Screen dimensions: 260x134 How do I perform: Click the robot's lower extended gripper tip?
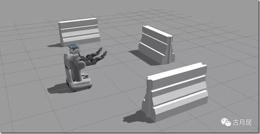[105, 53]
